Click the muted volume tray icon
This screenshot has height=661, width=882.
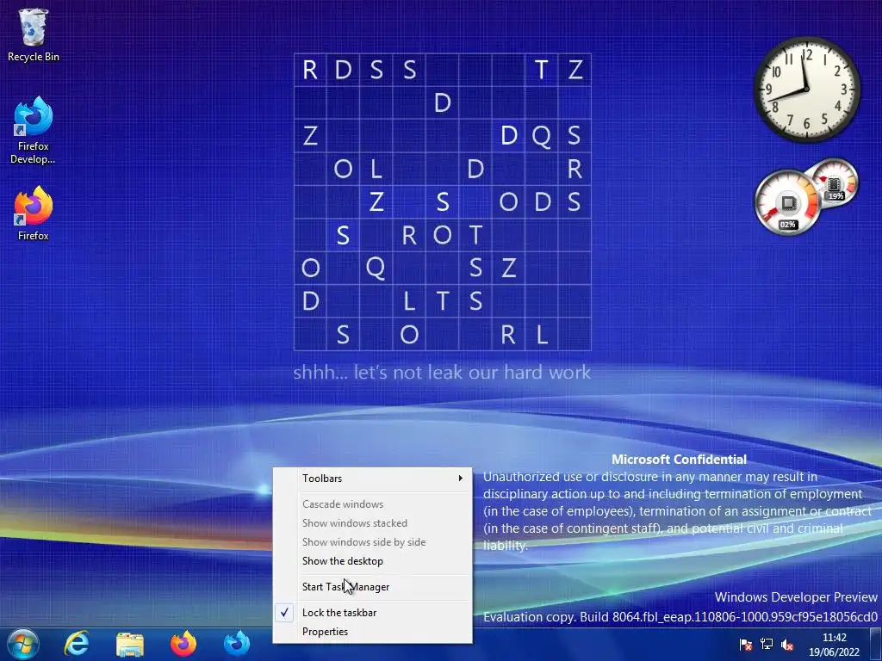787,644
